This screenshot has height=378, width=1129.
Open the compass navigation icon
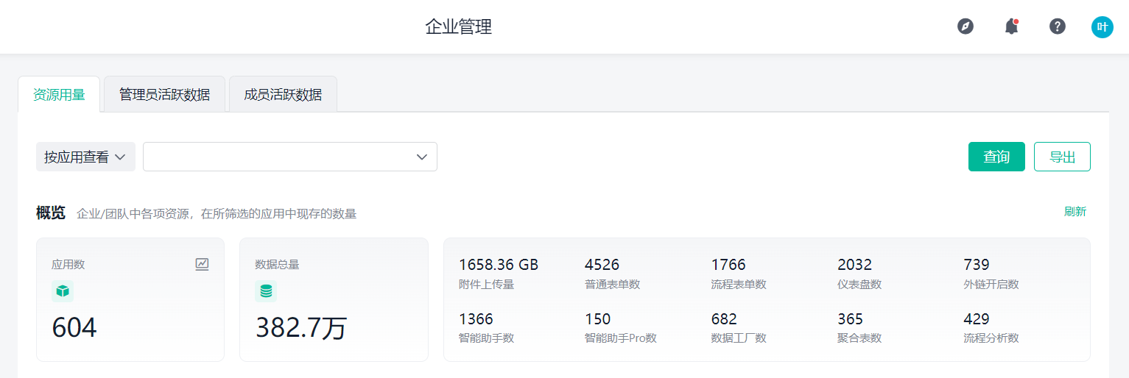[965, 26]
